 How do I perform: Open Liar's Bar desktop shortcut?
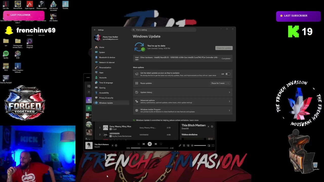(x=6, y=5)
